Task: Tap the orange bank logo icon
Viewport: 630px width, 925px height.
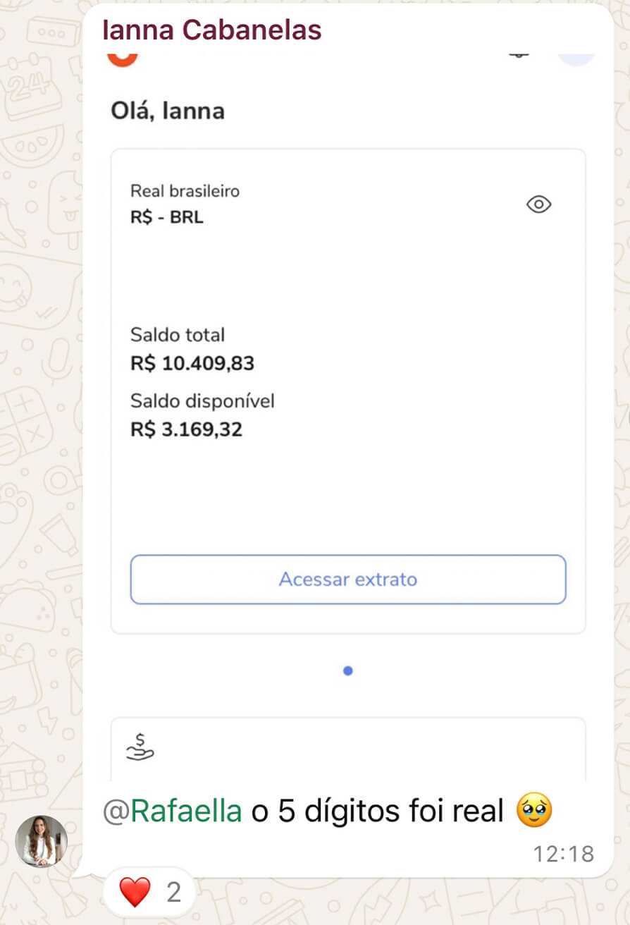Action: coord(121,58)
